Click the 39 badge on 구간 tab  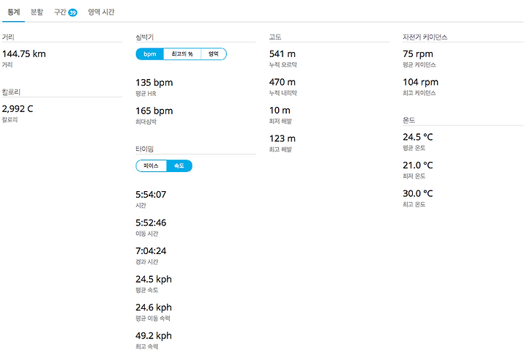[72, 12]
